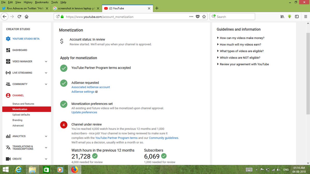Open File Explorer from the taskbar
The image size is (310, 174).
click(33, 170)
